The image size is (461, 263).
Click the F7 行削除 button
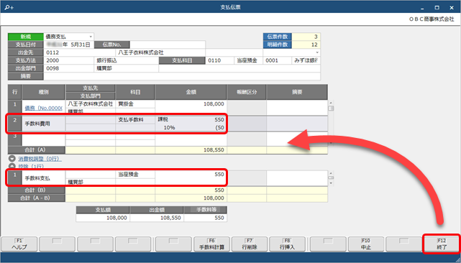pyautogui.click(x=250, y=244)
